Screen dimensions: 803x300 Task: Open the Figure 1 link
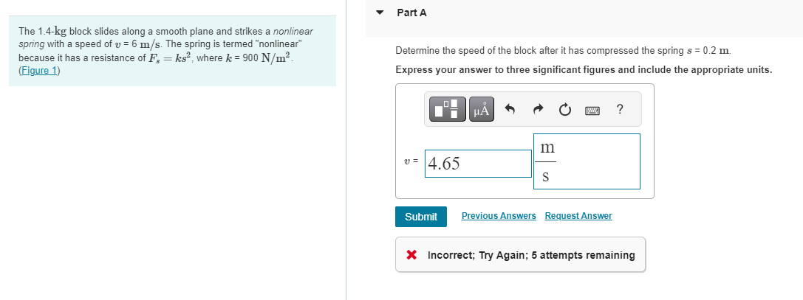(x=39, y=71)
